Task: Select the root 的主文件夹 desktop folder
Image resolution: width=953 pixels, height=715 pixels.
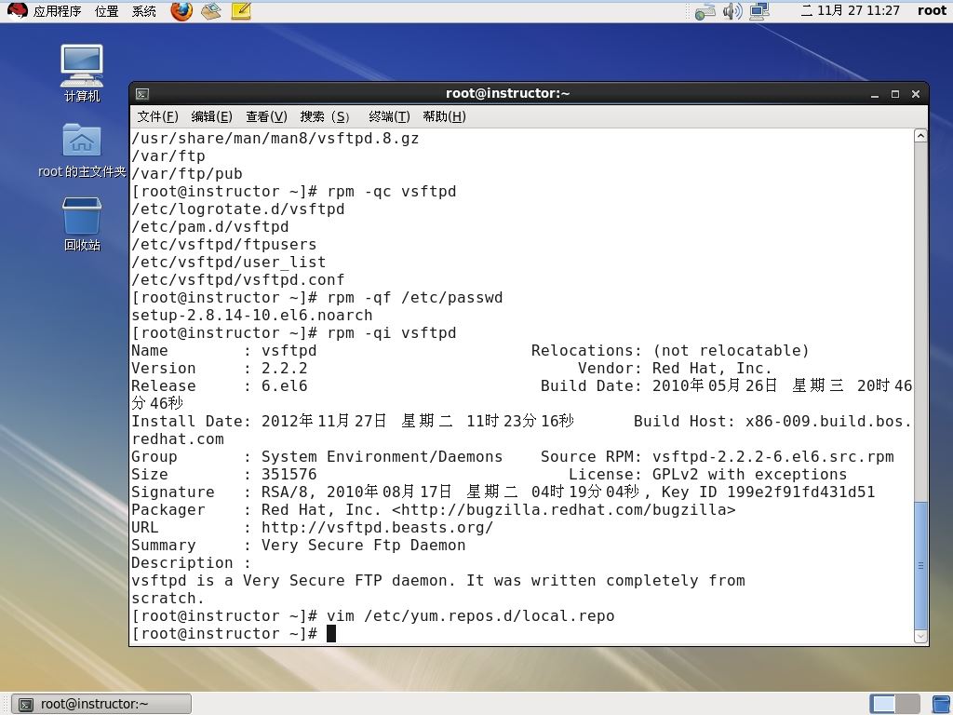Action: pyautogui.click(x=82, y=150)
